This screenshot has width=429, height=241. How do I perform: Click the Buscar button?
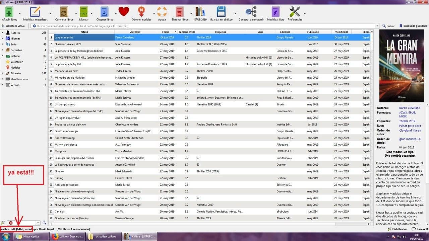pyautogui.click(x=388, y=26)
